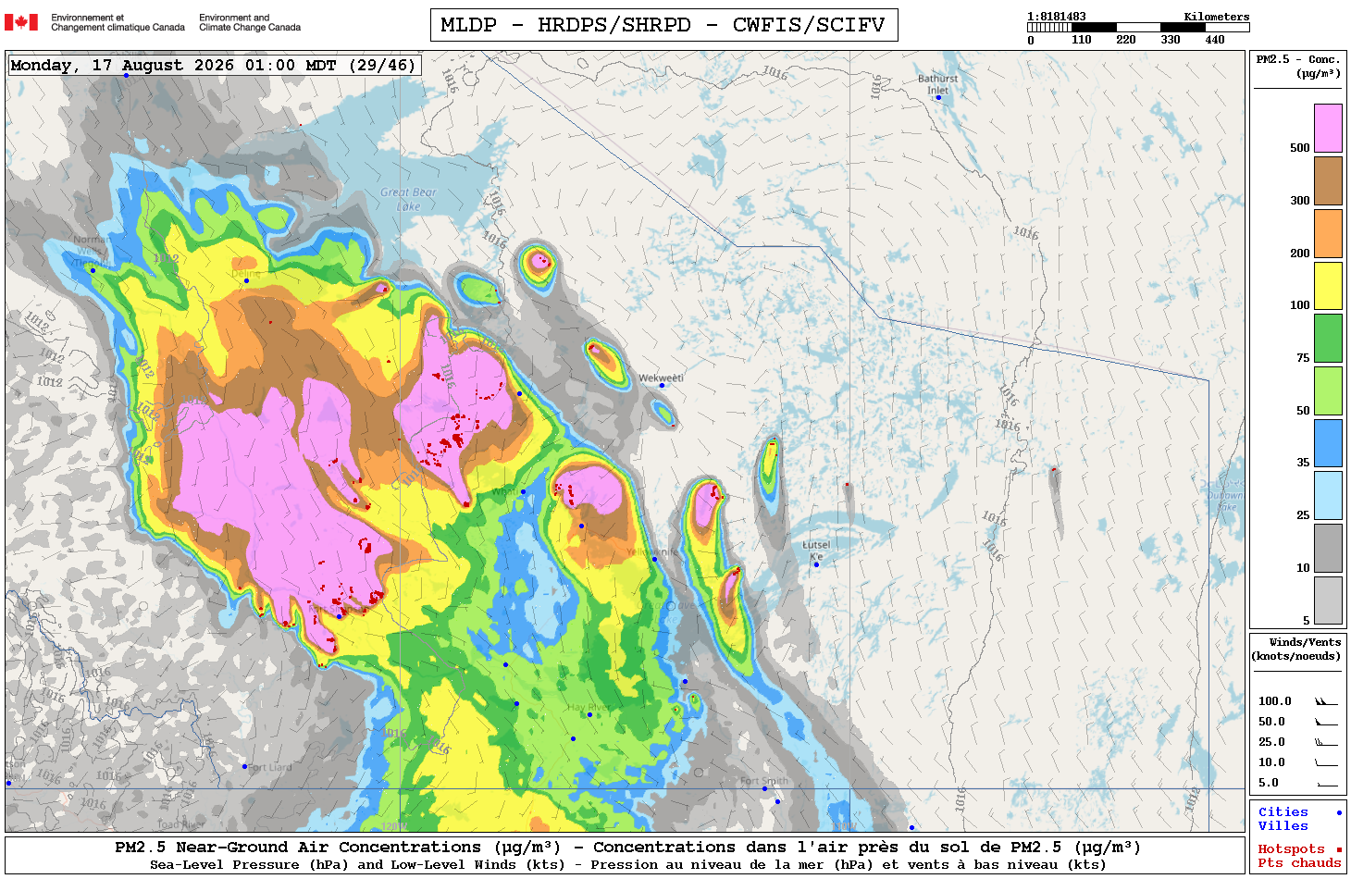Click 'Environnement et Changement climatique Canada' text

click(x=118, y=22)
